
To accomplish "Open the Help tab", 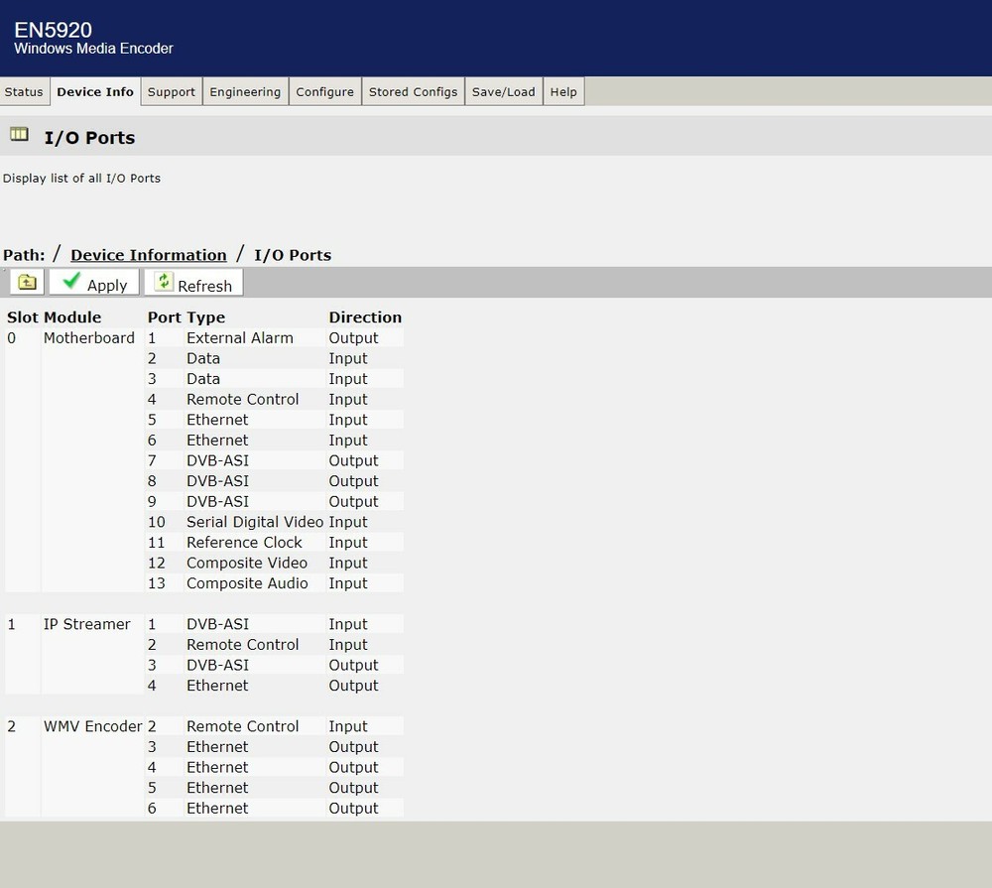I will (562, 92).
